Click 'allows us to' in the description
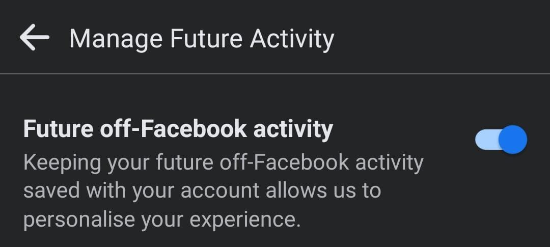The height and width of the screenshot is (247, 550). 323,190
